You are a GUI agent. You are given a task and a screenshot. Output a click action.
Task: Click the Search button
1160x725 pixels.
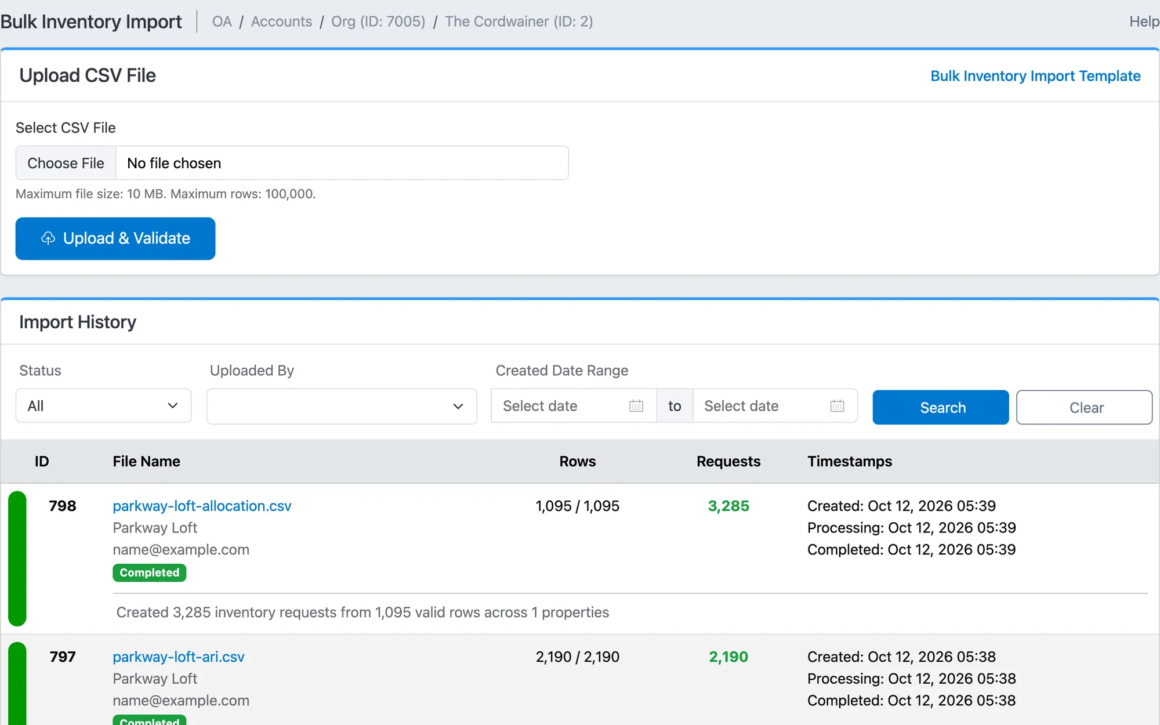click(941, 407)
